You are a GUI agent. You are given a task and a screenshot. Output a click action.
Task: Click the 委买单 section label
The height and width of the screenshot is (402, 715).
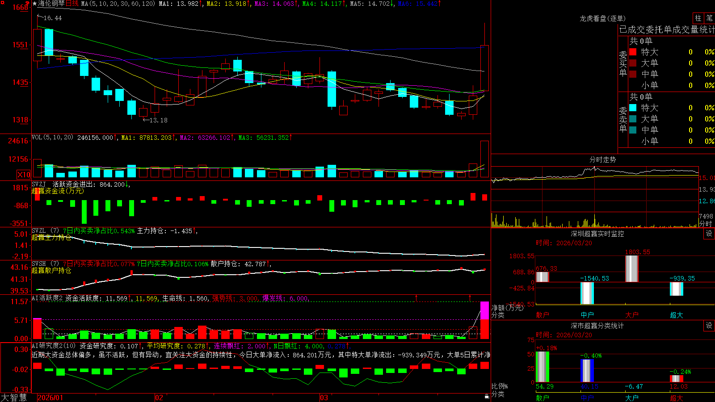pyautogui.click(x=623, y=64)
